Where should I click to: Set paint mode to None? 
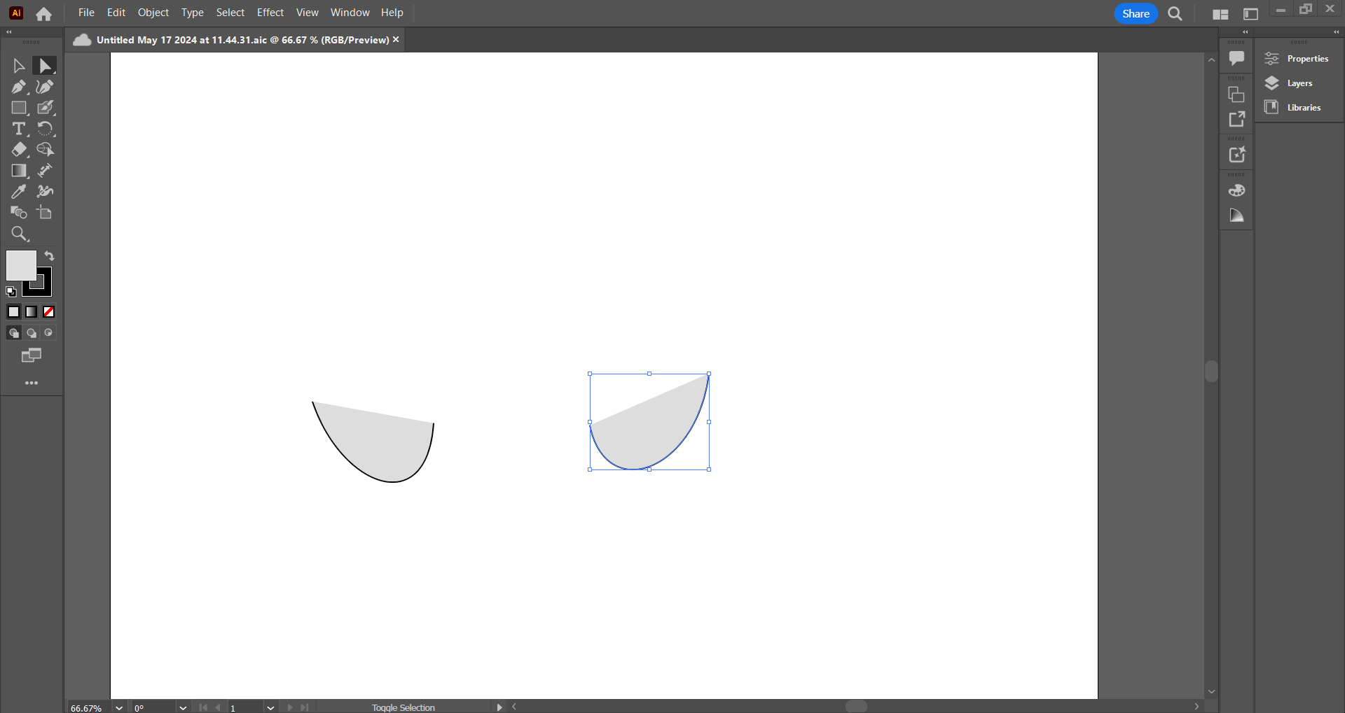(x=49, y=312)
